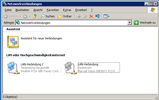Click the Wechseln zu go button
This screenshot has height=100, width=159.
[145, 23]
